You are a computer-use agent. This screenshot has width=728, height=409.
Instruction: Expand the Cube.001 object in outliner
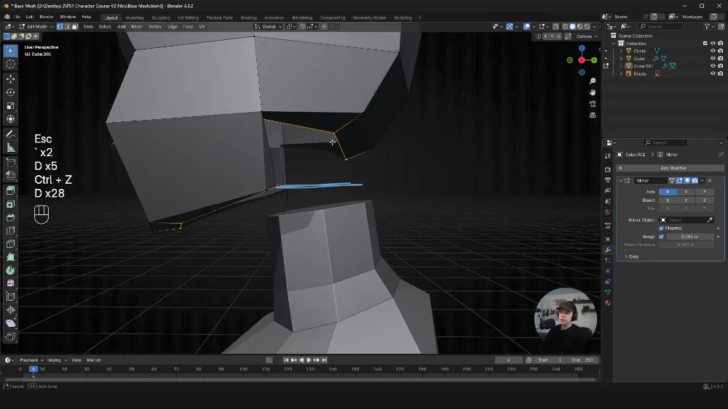click(621, 66)
